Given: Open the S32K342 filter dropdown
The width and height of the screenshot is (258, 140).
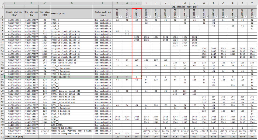Looking at the screenshot, I should (x=169, y=17).
